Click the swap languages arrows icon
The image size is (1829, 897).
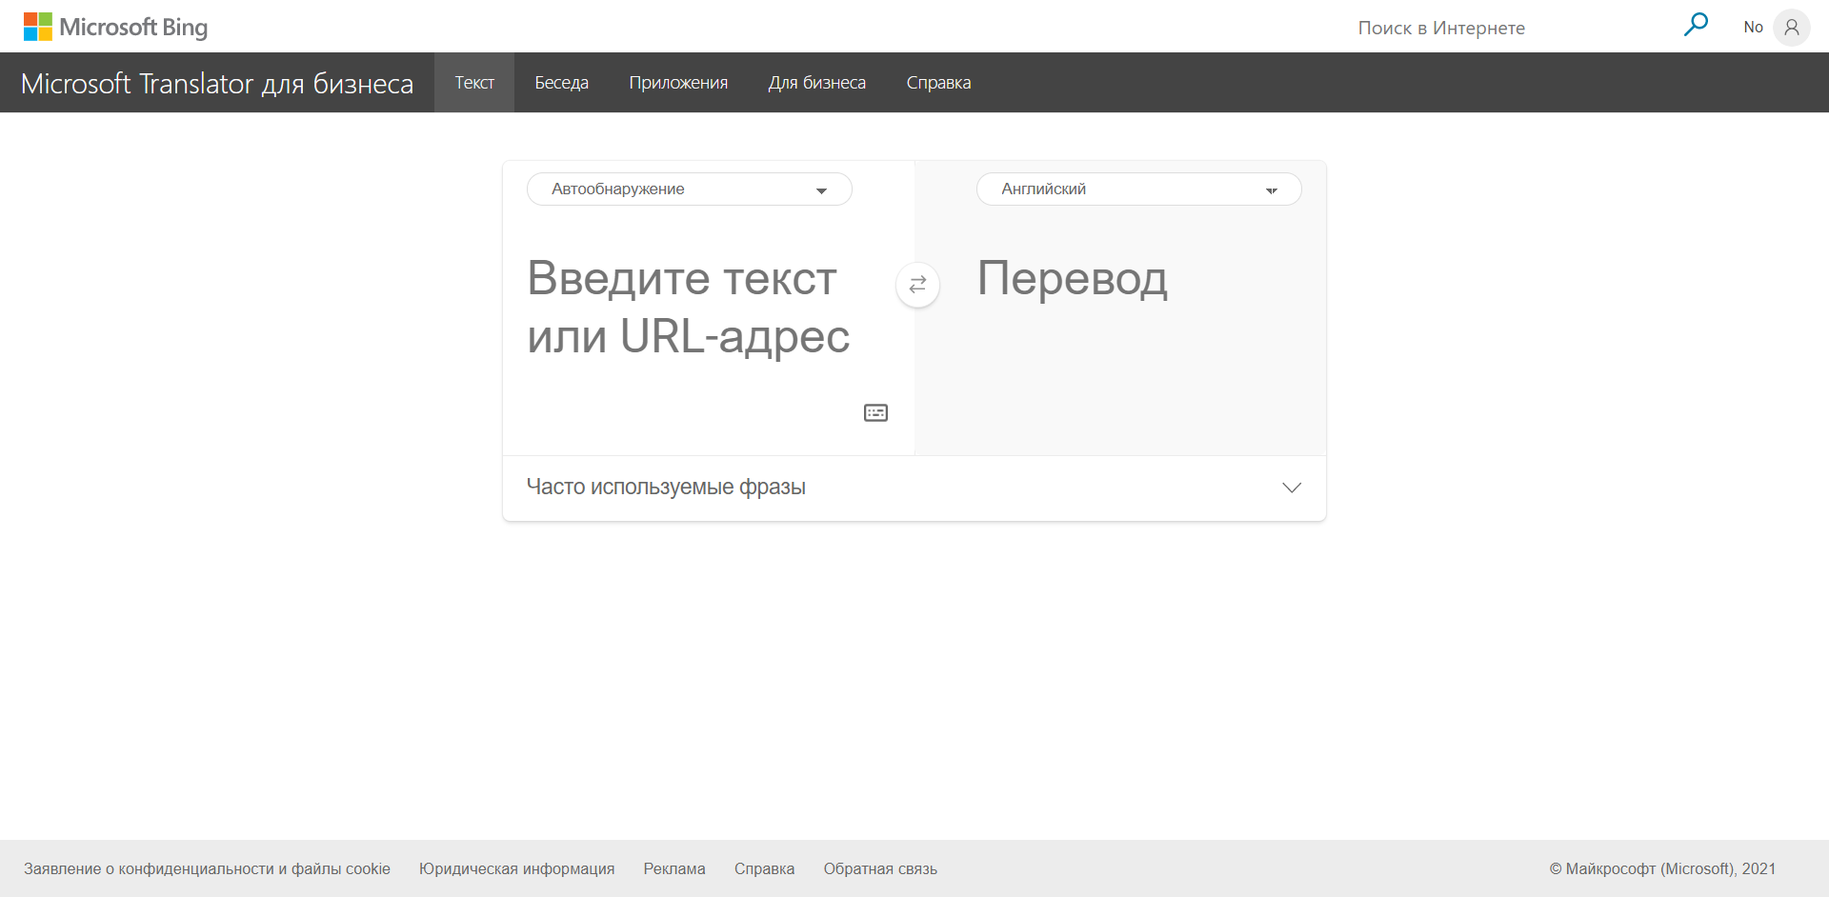[x=917, y=285]
